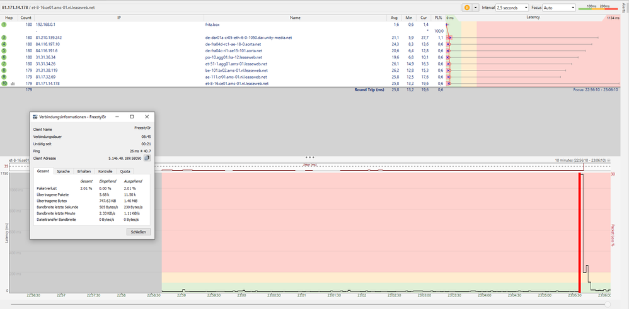Image resolution: width=629 pixels, height=309 pixels.
Task: Open the timeline graph period dropdown arrow
Action: pos(609,160)
